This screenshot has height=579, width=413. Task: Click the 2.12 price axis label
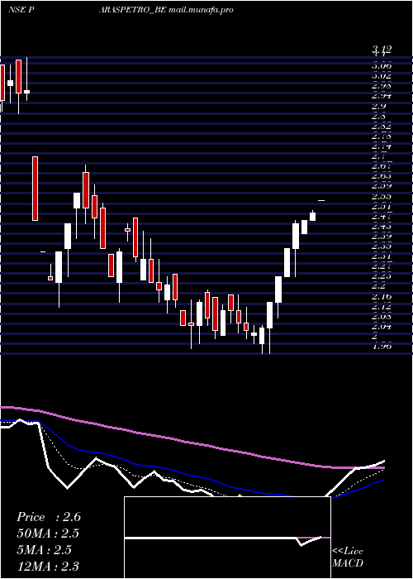pyautogui.click(x=382, y=306)
